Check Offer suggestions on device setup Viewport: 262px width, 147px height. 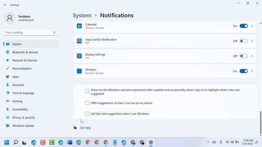click(87, 103)
